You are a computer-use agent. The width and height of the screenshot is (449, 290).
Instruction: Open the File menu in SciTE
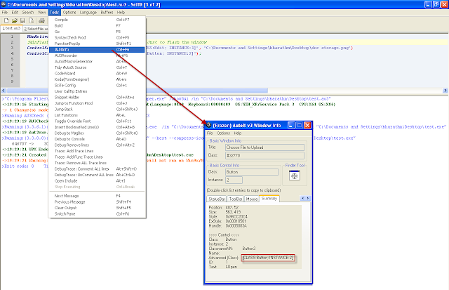(x=5, y=13)
